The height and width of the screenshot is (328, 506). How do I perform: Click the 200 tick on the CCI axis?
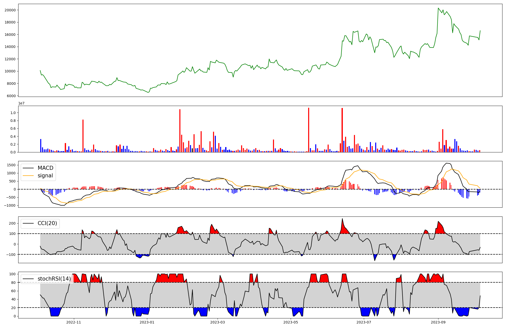click(12, 223)
